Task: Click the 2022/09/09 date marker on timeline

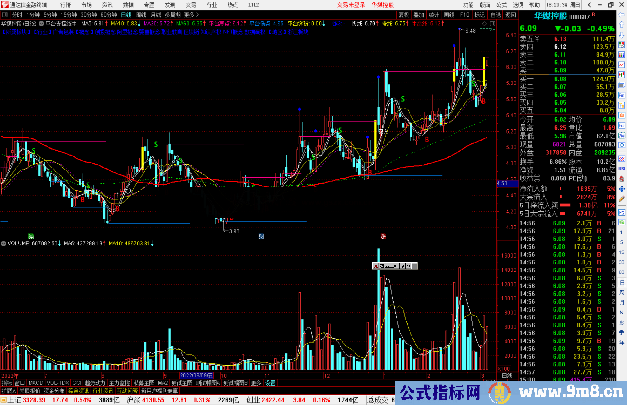Action: tap(197, 376)
